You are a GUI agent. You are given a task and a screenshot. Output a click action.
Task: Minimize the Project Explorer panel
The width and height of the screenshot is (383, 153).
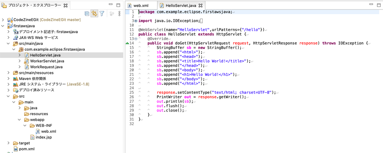(x=111, y=5)
